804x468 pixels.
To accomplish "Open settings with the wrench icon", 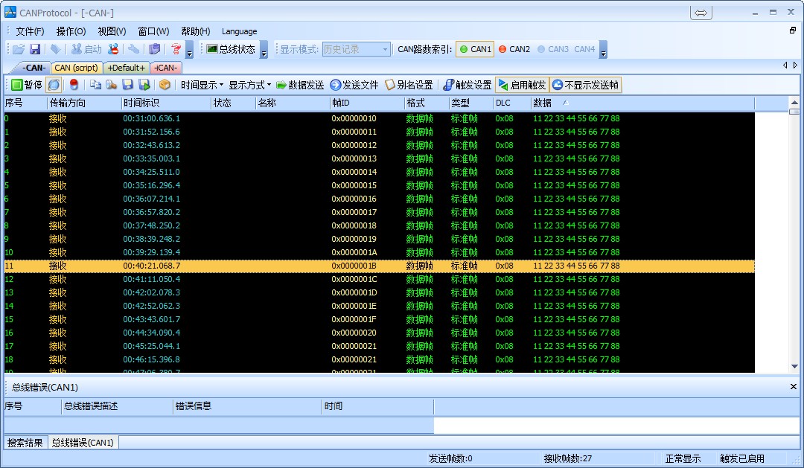I will (x=133, y=49).
